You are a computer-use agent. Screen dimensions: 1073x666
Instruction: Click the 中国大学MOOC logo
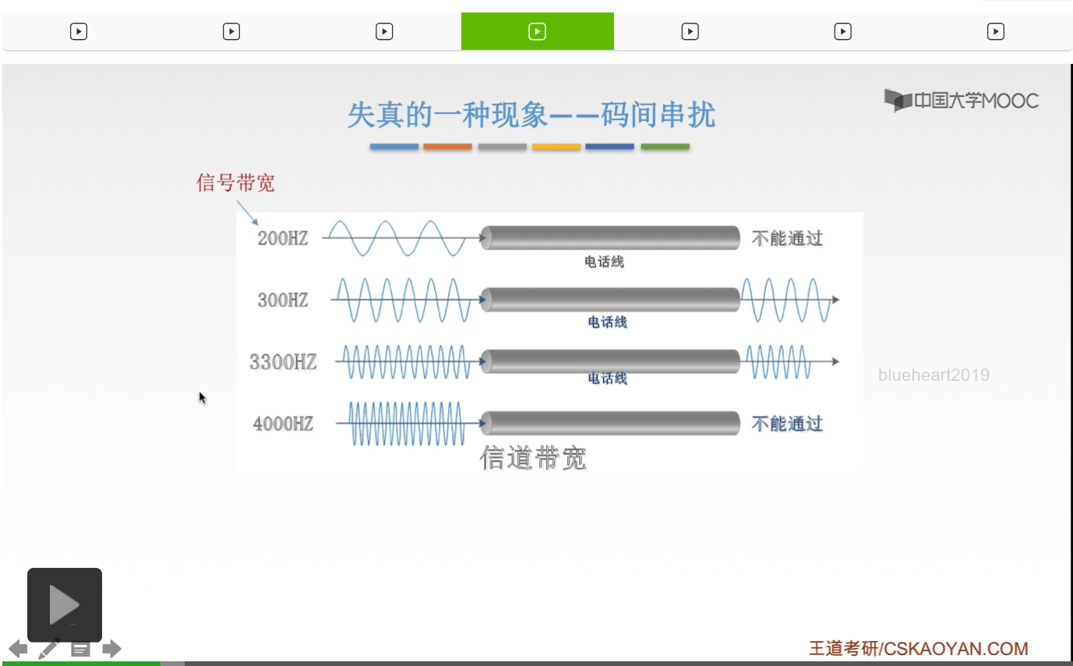pos(962,100)
